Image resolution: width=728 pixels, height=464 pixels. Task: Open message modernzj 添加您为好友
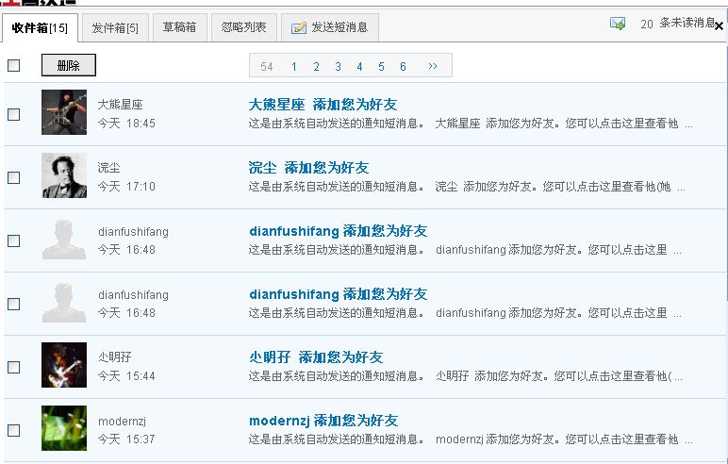tap(323, 421)
